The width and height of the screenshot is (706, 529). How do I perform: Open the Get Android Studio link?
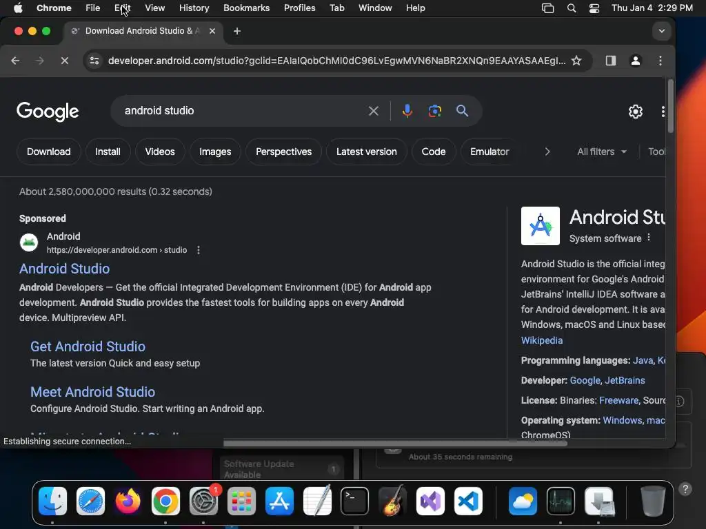coord(88,346)
